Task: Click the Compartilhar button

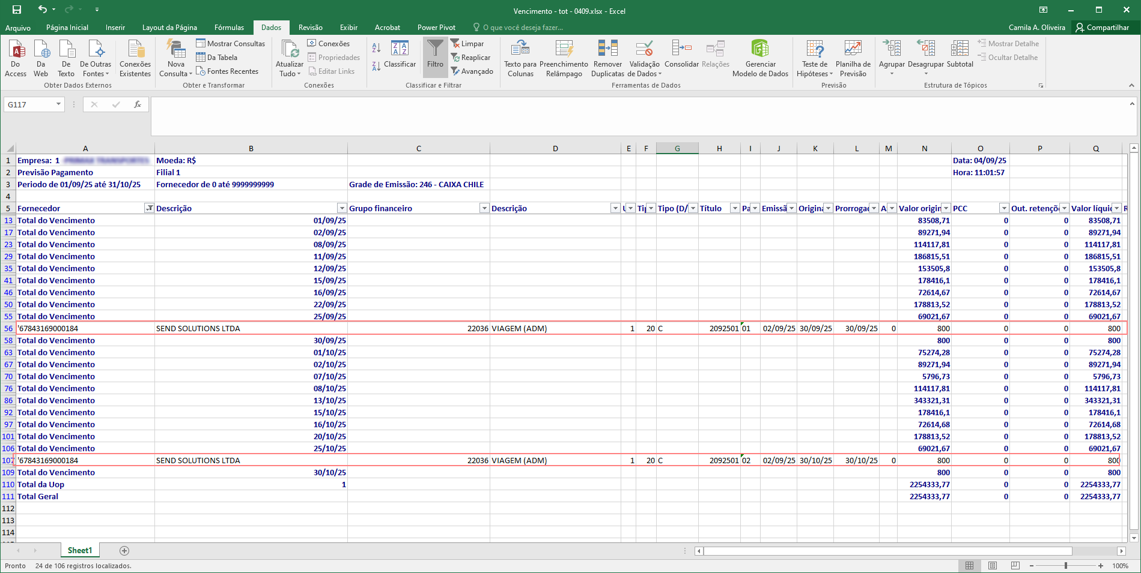Action: 1103,28
